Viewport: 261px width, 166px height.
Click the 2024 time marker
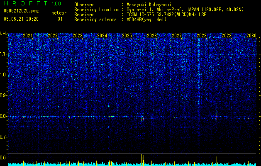tap(102, 36)
